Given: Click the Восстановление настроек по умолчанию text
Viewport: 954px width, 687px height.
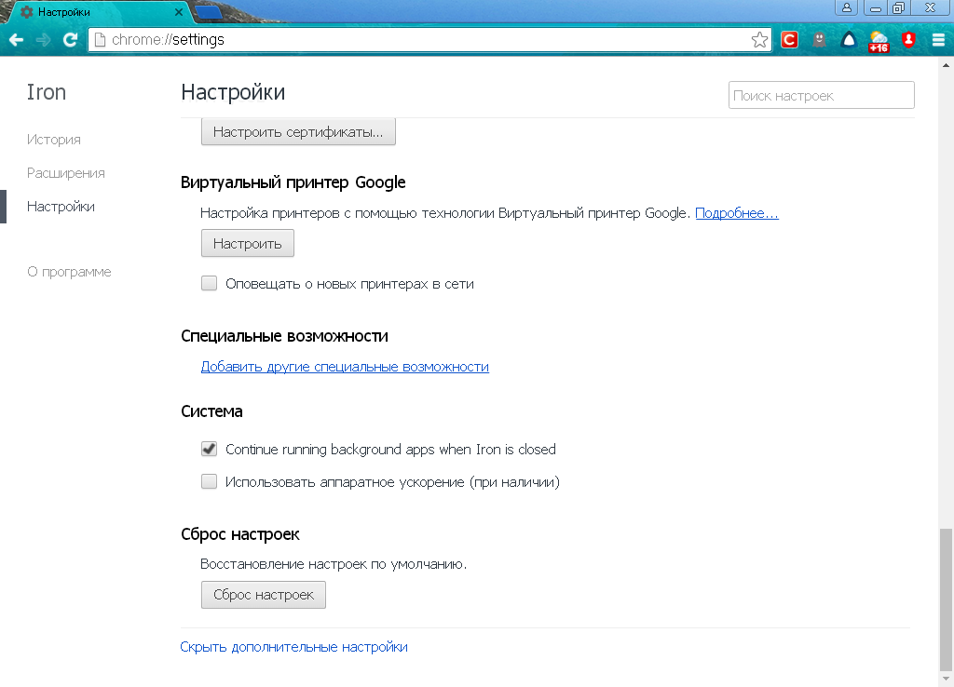Looking at the screenshot, I should (x=334, y=564).
